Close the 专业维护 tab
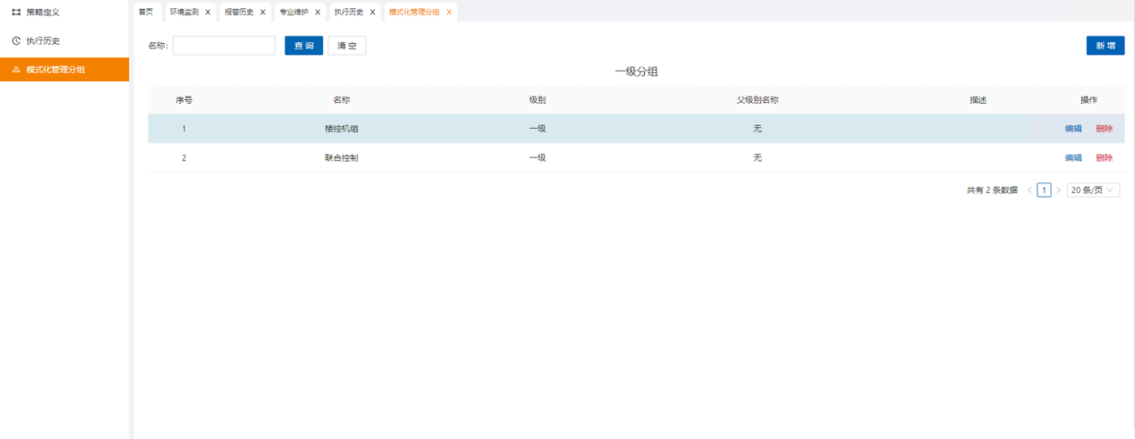Screen dimensions: 1135x439 pyautogui.click(x=318, y=13)
